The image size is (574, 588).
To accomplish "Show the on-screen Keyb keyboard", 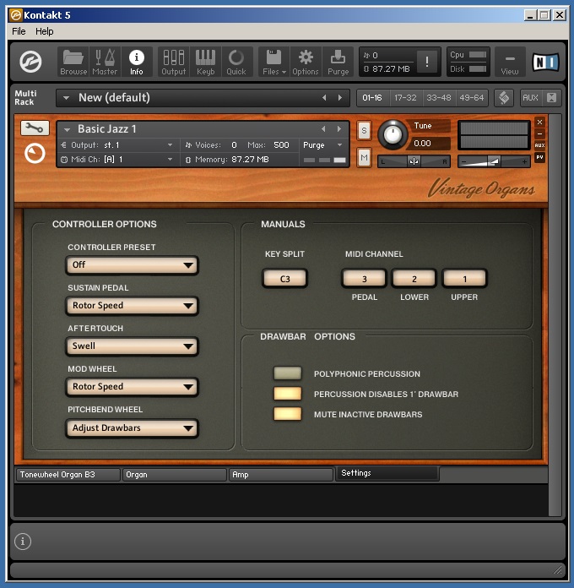I will pyautogui.click(x=205, y=61).
